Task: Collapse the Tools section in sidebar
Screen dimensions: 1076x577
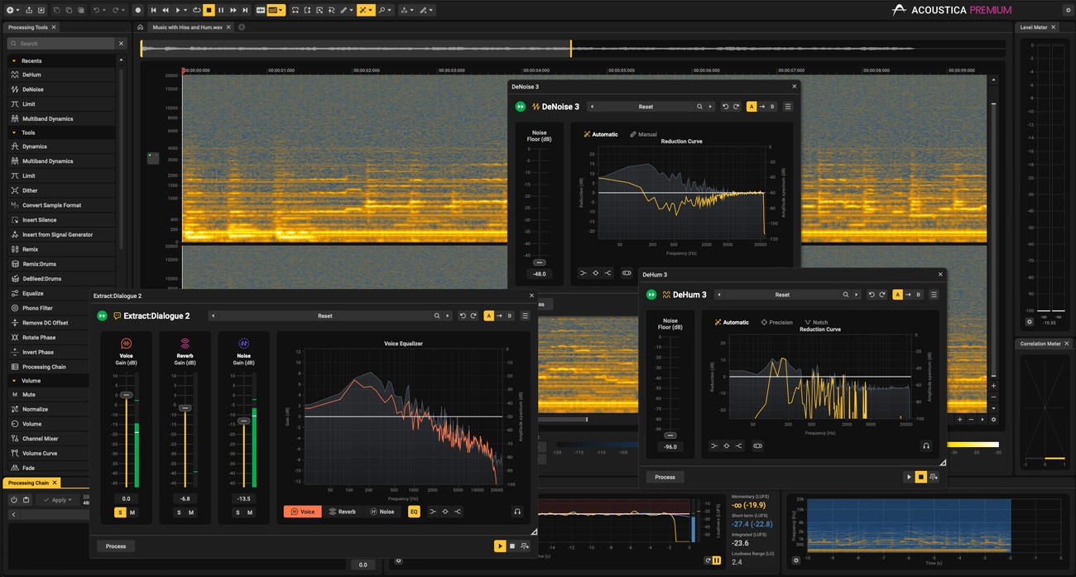Action: (14, 132)
